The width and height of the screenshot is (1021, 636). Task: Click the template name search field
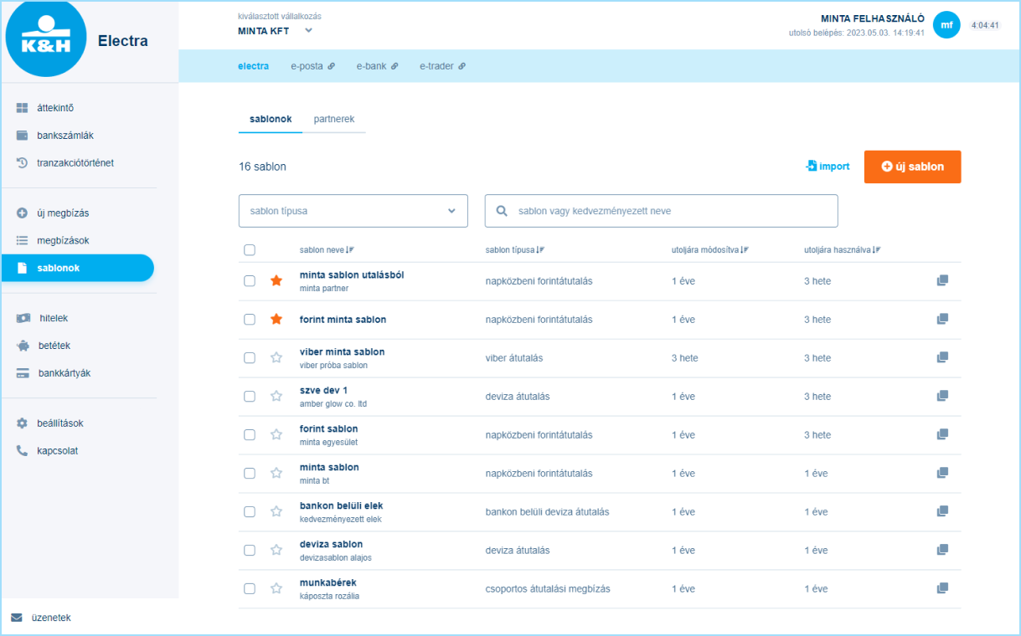click(662, 211)
